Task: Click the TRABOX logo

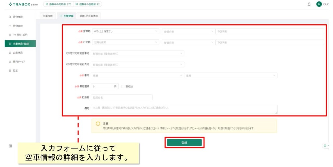Action: coord(23,5)
